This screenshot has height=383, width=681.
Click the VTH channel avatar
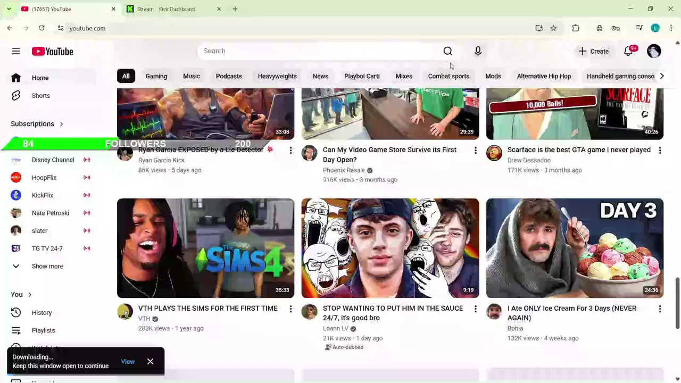click(125, 312)
